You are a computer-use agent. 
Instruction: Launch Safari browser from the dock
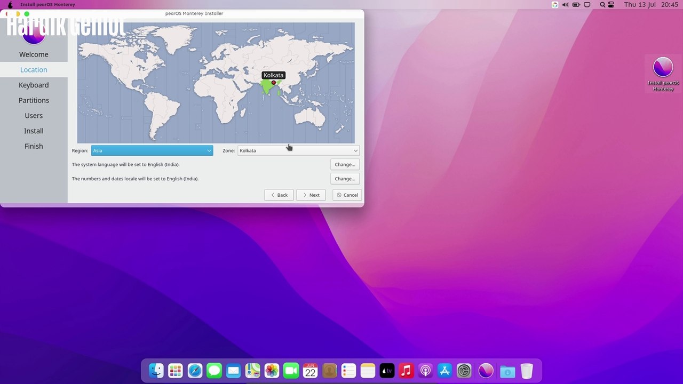click(195, 370)
